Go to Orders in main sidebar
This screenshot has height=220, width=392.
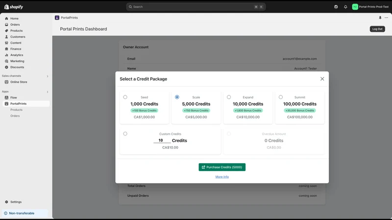tap(15, 24)
